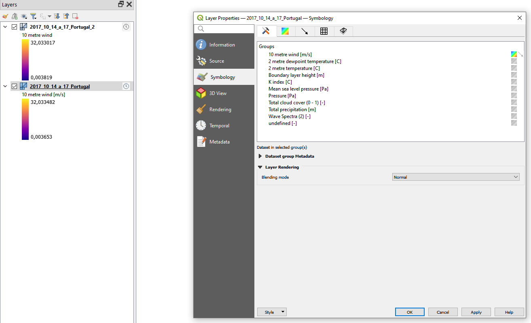Click the Collapse All layers icon

66,16
